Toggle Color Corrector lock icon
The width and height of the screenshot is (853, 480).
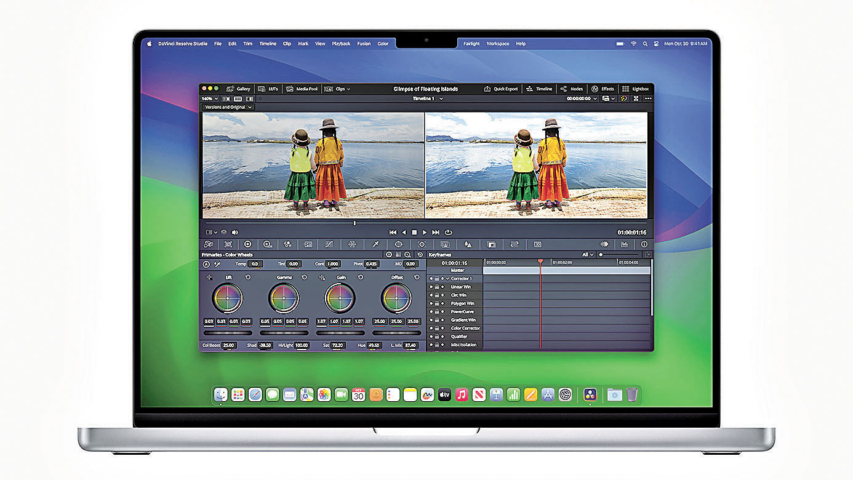tap(436, 329)
